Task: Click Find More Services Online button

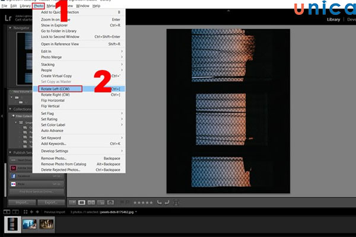Action: (x=37, y=191)
